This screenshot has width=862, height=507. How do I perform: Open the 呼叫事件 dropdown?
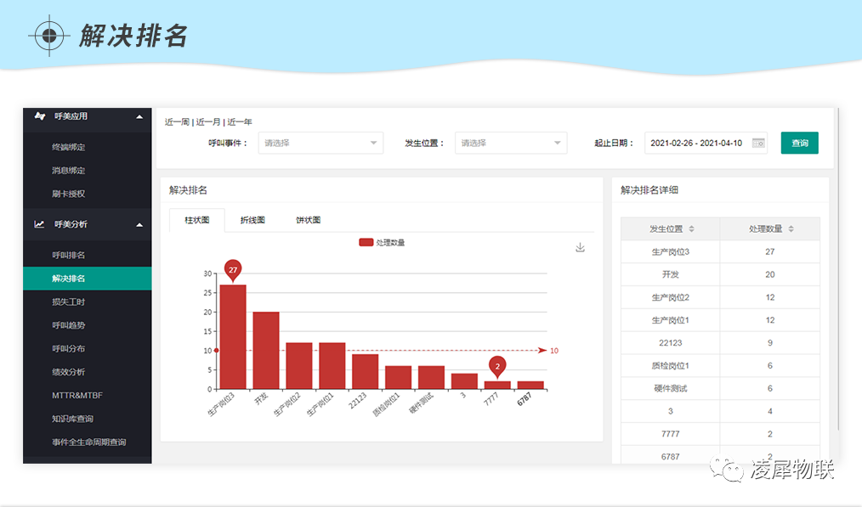(320, 143)
